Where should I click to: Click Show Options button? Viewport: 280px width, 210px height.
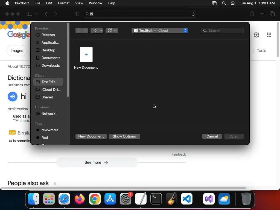pyautogui.click(x=124, y=136)
